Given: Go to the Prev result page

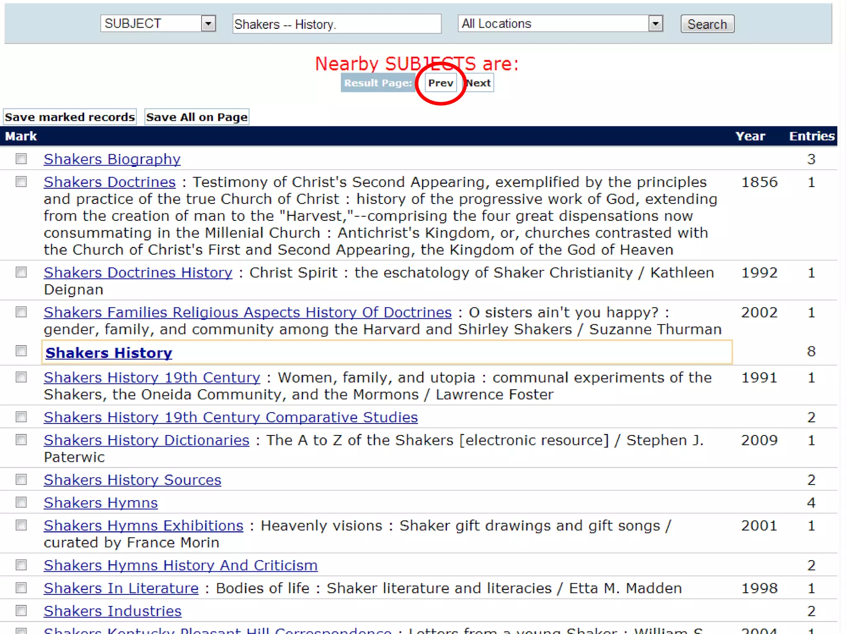Looking at the screenshot, I should coord(440,83).
